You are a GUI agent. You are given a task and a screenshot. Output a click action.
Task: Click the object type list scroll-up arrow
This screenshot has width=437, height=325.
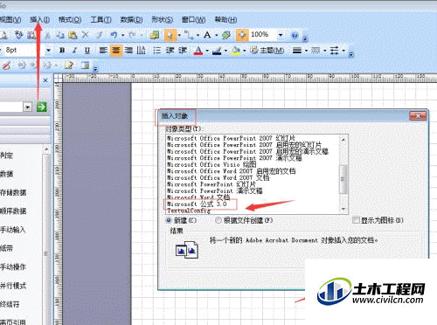(343, 140)
